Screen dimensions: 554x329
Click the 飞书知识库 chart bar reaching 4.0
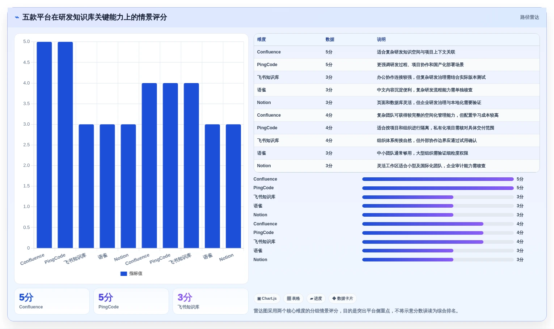click(191, 165)
